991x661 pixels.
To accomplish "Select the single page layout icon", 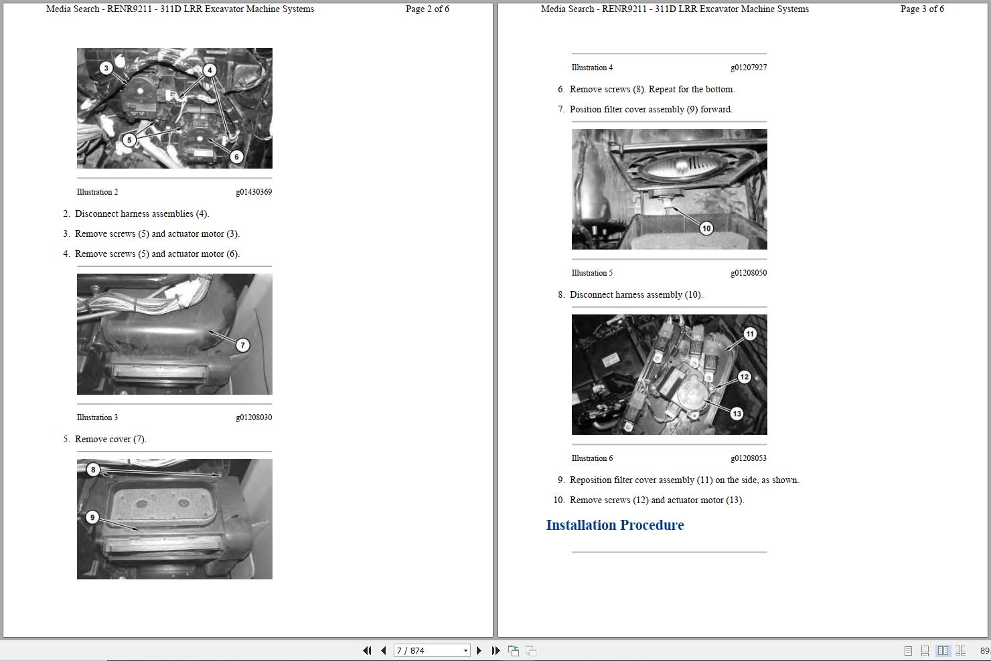I will click(x=909, y=650).
